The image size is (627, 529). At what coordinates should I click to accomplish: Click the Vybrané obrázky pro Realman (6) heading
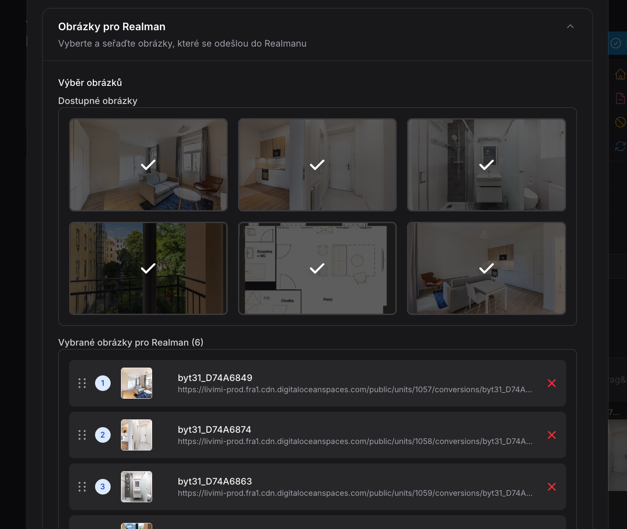click(x=131, y=342)
